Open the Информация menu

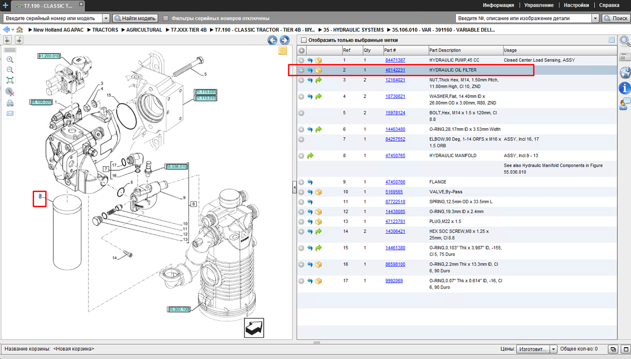tap(498, 5)
